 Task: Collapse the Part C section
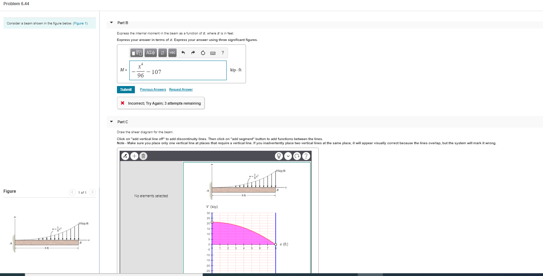(111, 121)
